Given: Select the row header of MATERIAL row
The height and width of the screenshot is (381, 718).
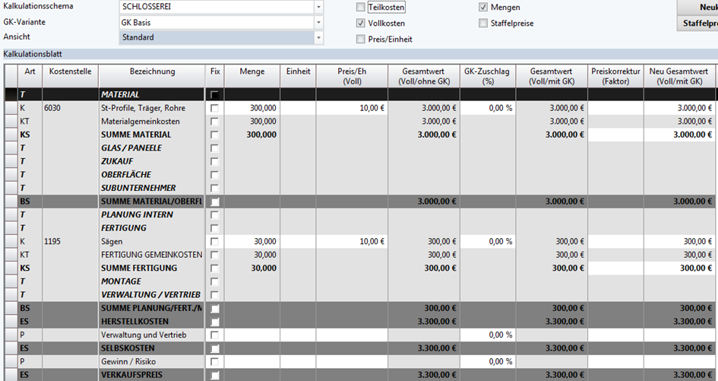Looking at the screenshot, I should pyautogui.click(x=11, y=94).
